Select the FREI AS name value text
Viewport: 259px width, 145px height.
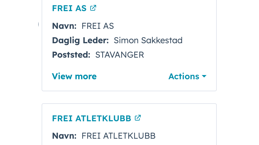click(98, 26)
